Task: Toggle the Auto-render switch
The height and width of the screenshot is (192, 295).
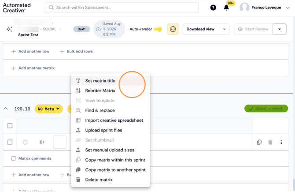Action: (x=158, y=29)
